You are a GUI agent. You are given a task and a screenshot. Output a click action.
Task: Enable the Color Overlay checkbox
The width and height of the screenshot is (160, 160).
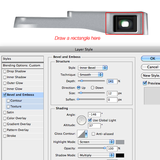(x=5, y=118)
